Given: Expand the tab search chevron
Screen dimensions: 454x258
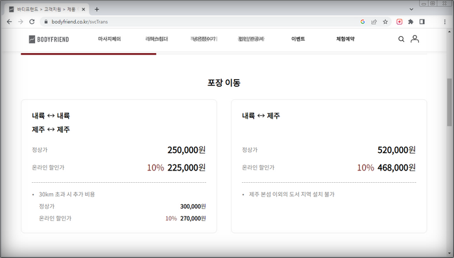Looking at the screenshot, I should (411, 9).
